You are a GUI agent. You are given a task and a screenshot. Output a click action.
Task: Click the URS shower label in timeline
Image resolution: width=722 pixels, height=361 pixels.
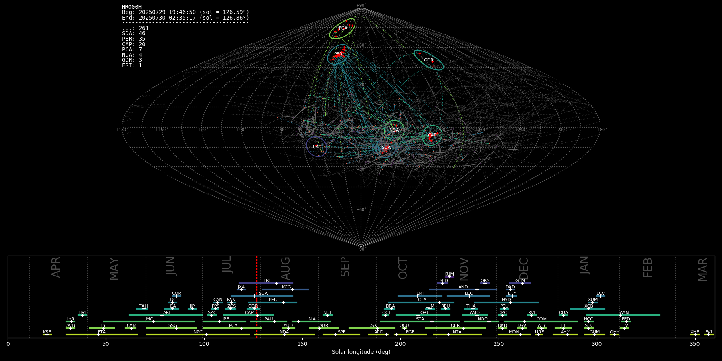pyautogui.click(x=539, y=332)
